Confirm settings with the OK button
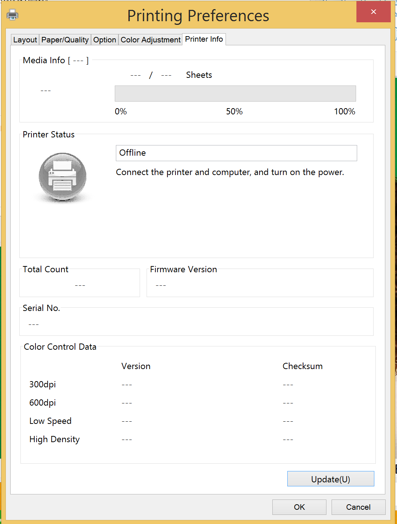The height and width of the screenshot is (524, 397). [299, 507]
